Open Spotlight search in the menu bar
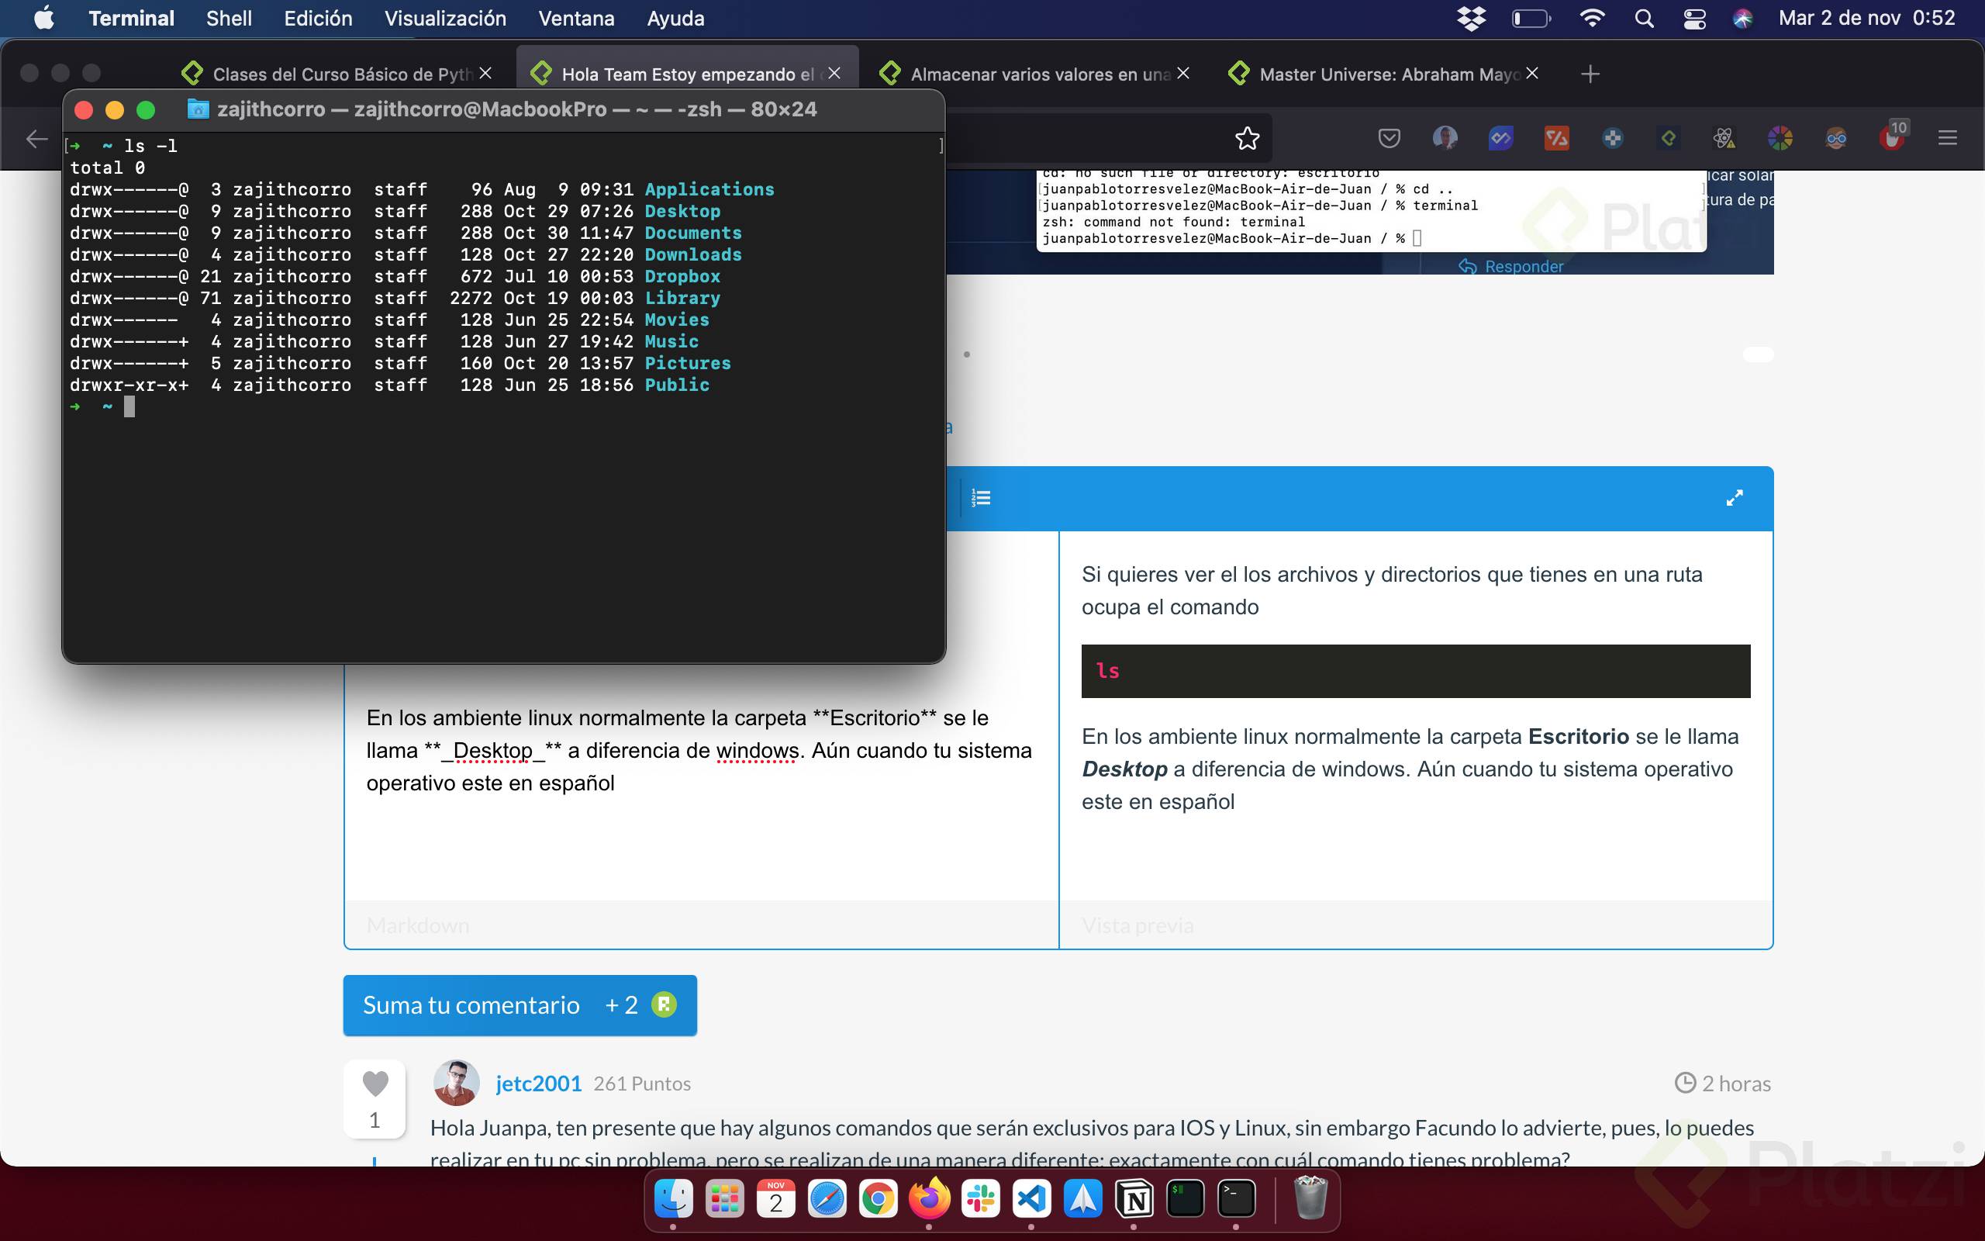 tap(1644, 18)
